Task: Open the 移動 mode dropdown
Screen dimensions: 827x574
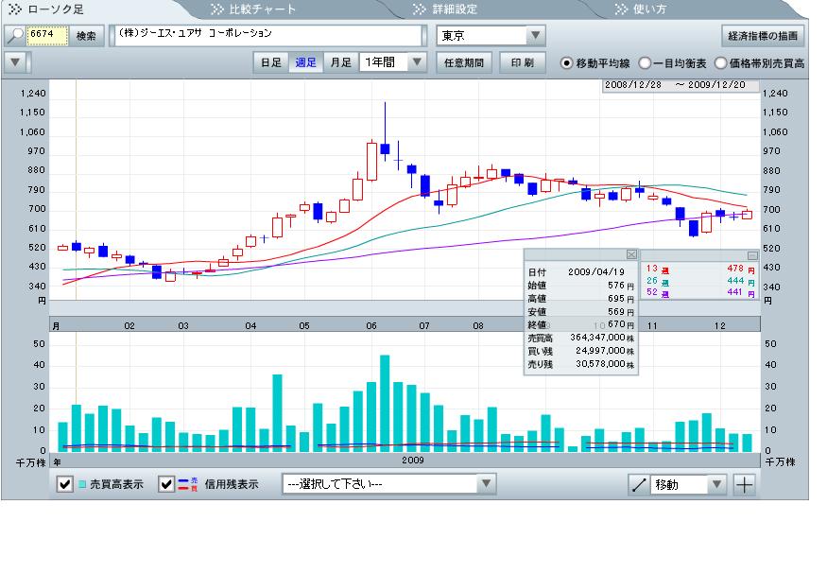Action: (x=716, y=485)
